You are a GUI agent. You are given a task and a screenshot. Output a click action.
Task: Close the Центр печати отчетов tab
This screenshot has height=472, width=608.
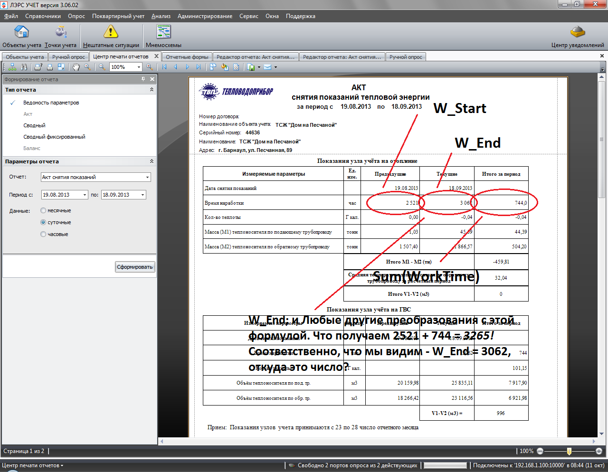(156, 56)
